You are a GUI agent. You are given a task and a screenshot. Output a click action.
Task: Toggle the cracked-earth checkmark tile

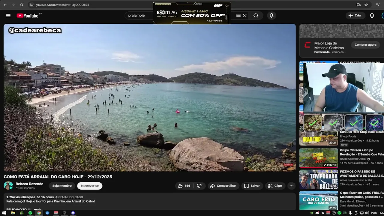click(x=313, y=122)
